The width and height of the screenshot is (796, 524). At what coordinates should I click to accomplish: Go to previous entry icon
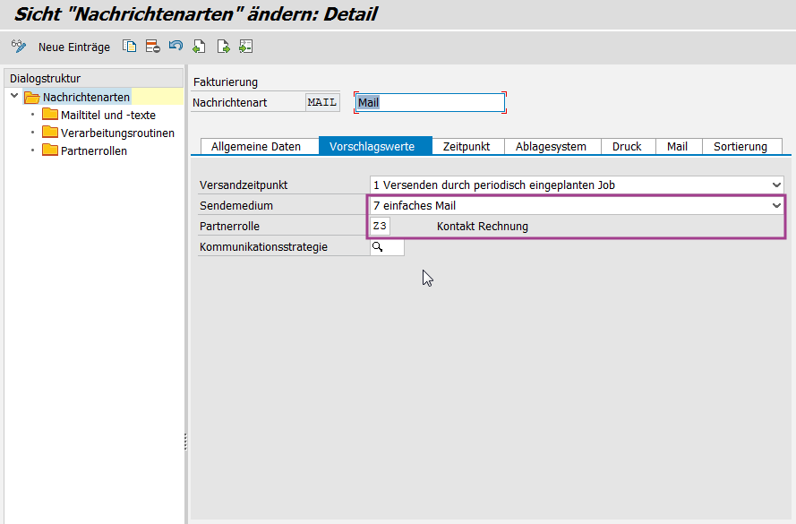[199, 47]
